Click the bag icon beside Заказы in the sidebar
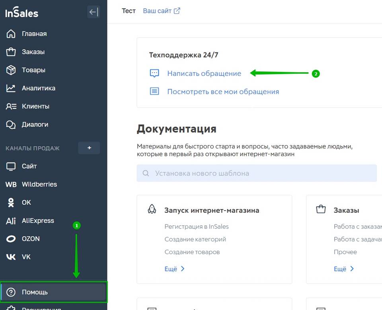382x310 pixels. point(11,52)
